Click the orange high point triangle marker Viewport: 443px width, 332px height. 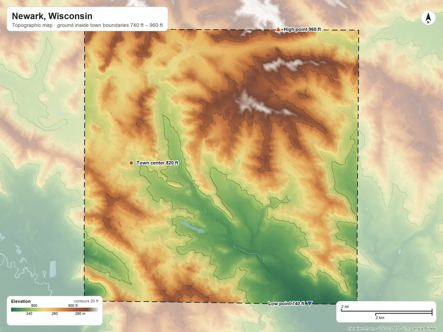[278, 29]
